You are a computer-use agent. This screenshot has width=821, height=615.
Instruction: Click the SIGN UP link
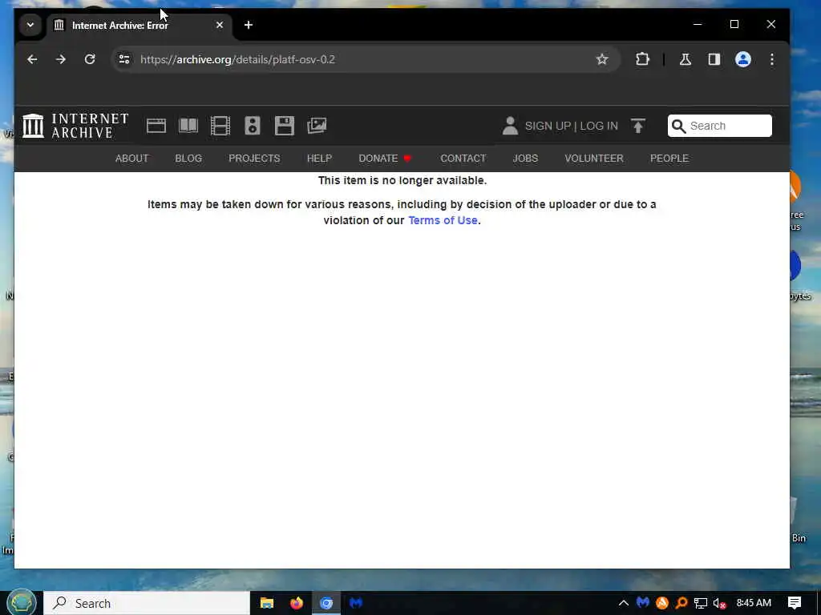548,126
